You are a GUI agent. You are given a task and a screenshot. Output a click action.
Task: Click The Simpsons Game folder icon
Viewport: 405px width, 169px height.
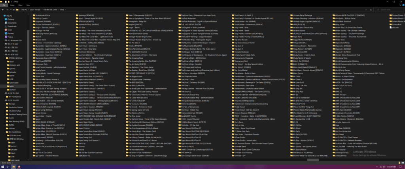point(180,76)
